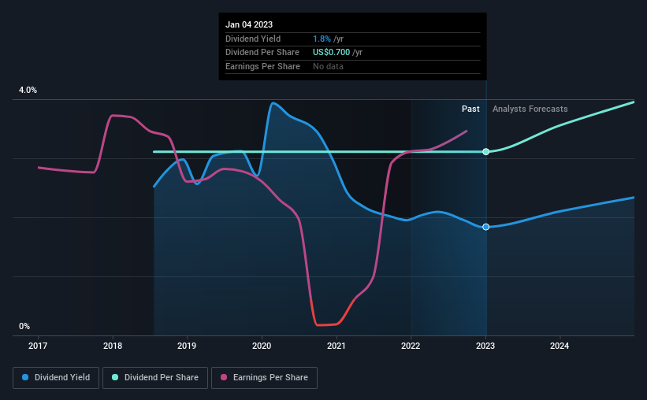Click the 2018 x-axis label
This screenshot has width=647, height=400.
[113, 346]
